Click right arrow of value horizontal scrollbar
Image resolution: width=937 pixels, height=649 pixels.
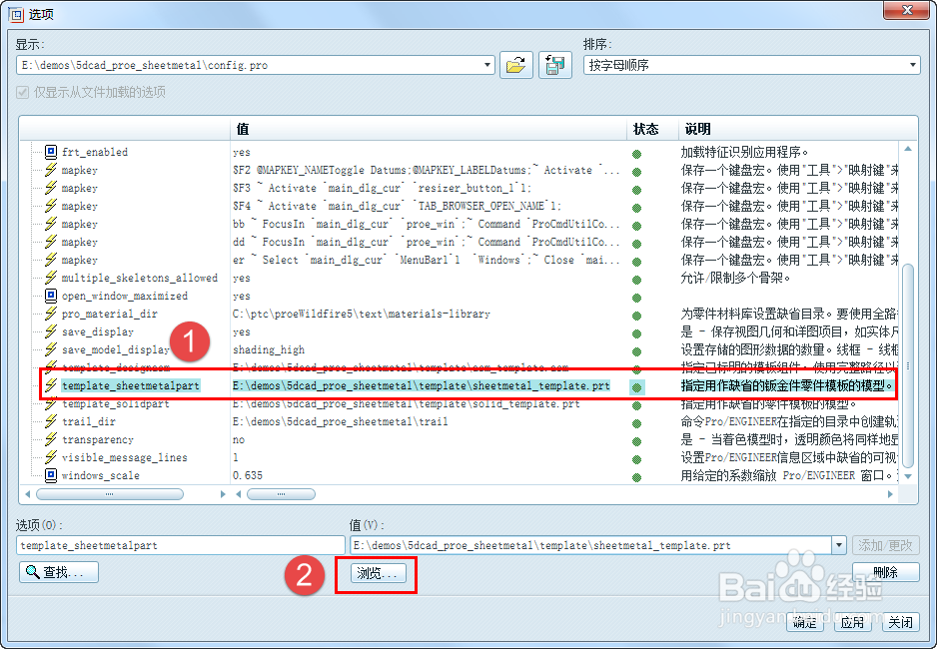coord(890,494)
